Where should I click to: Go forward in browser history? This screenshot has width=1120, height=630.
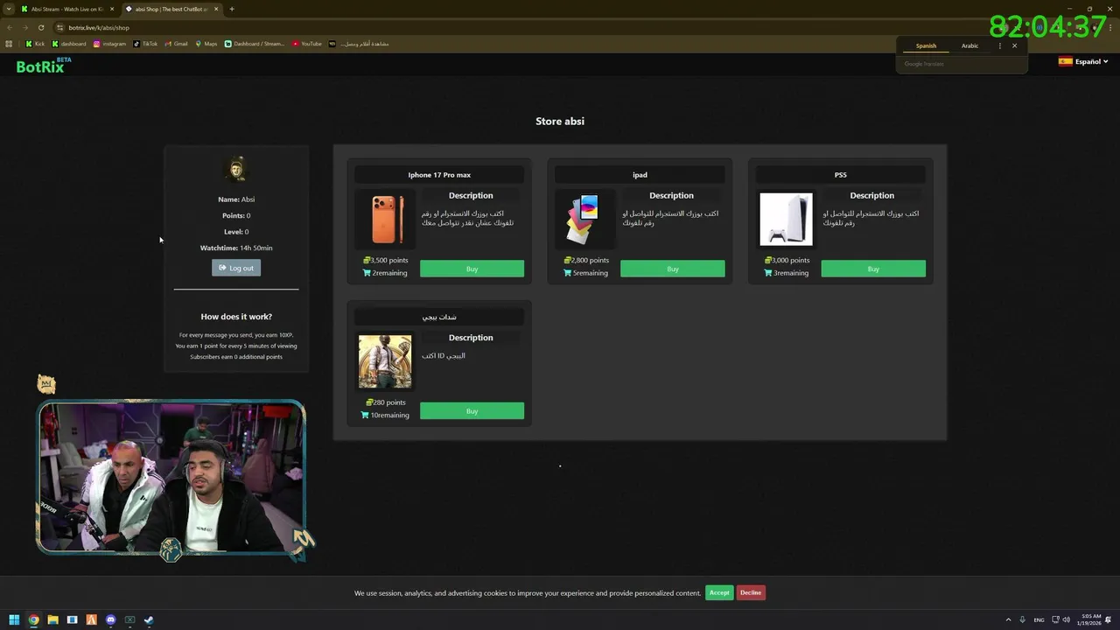25,27
